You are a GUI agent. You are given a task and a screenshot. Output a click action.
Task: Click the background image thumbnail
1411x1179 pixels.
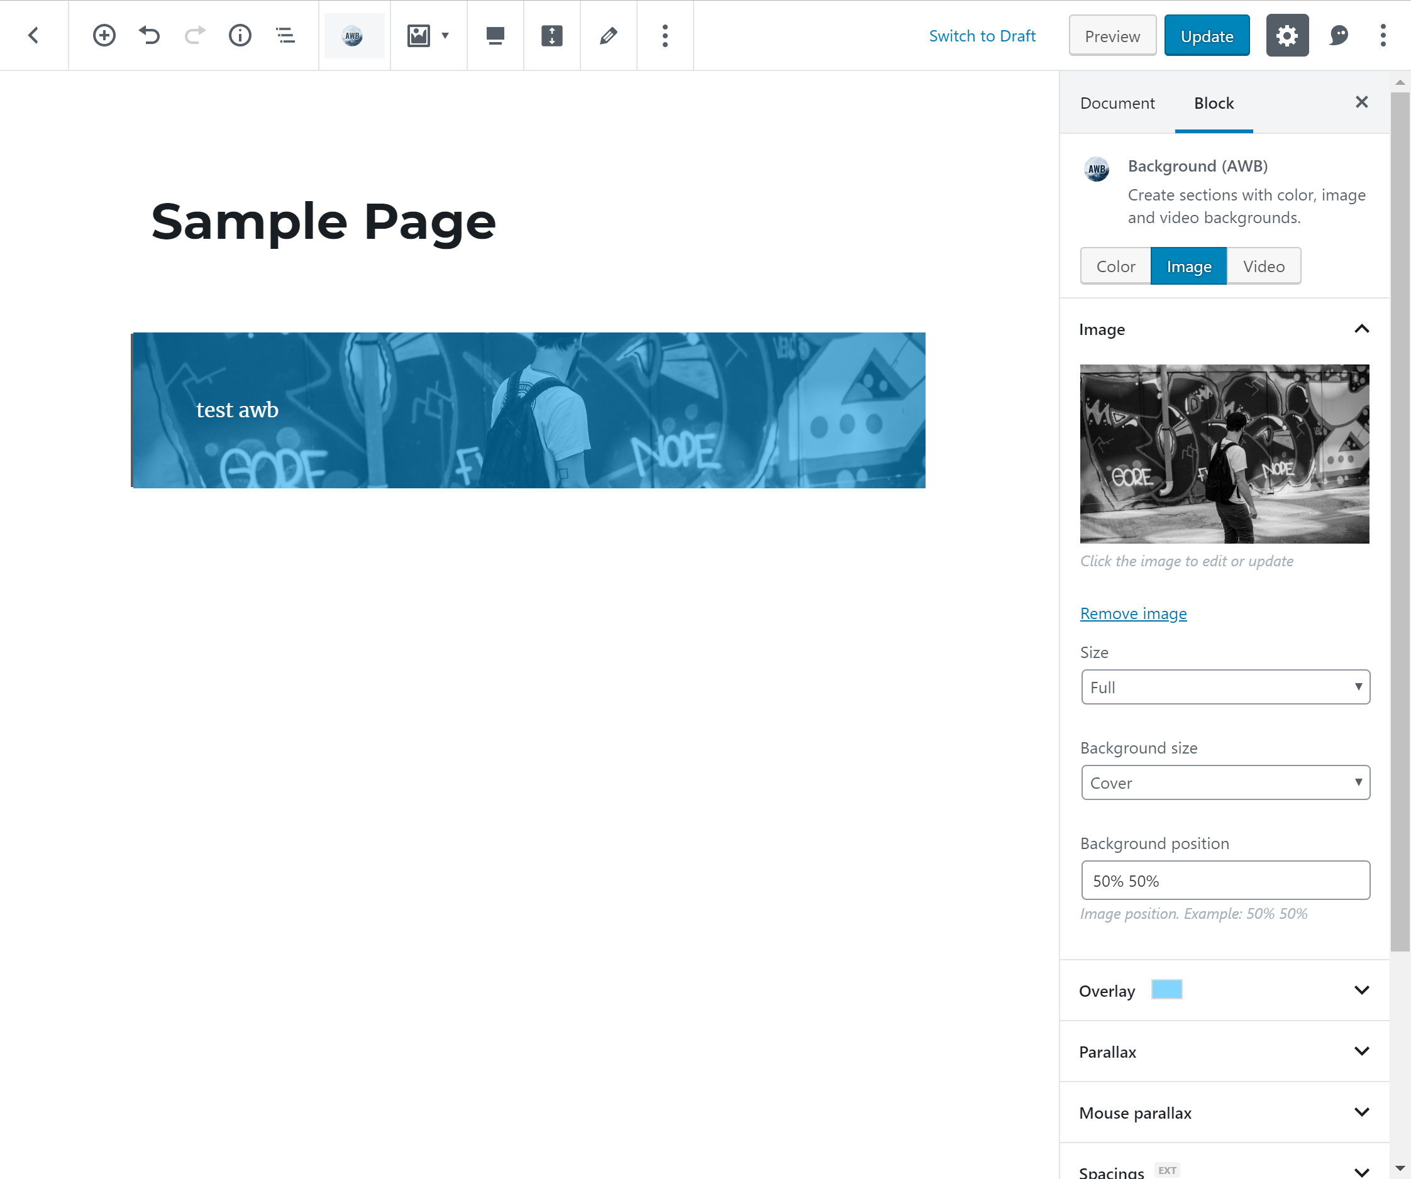click(1225, 453)
